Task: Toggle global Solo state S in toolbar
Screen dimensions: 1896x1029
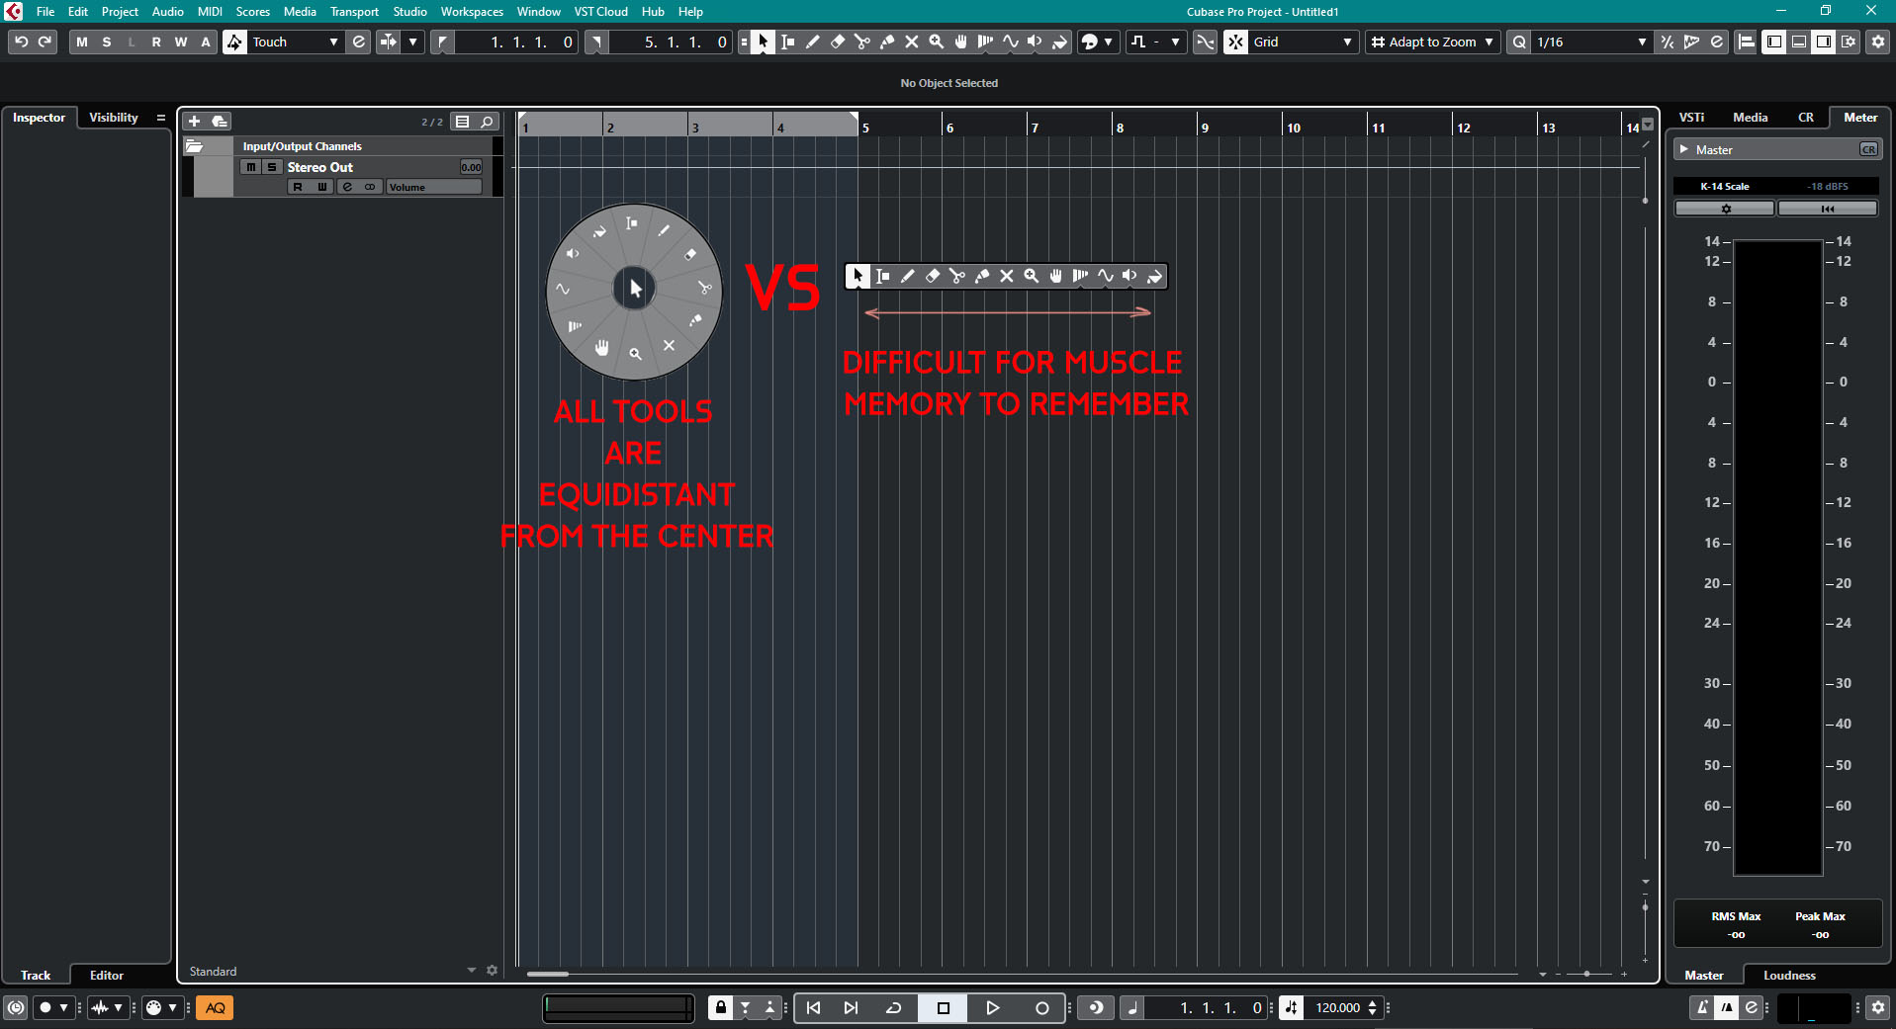Action: point(106,42)
